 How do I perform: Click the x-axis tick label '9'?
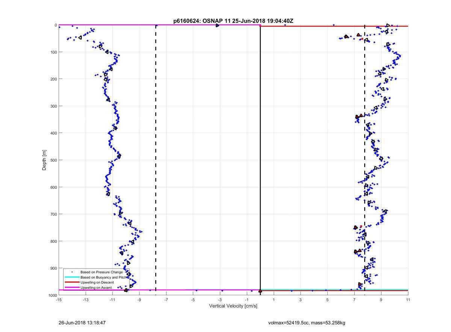coord(381,300)
